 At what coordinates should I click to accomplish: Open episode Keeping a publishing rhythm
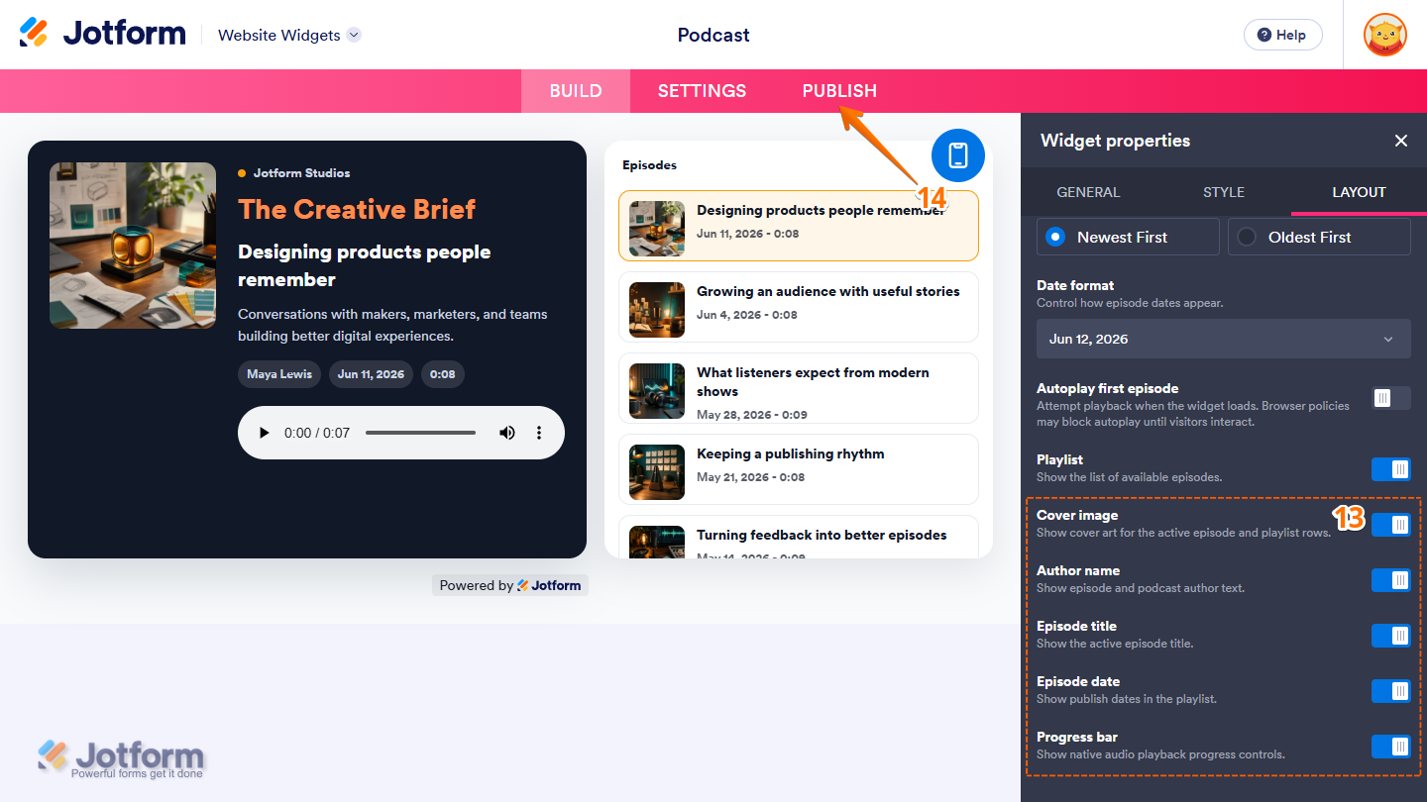click(x=799, y=469)
